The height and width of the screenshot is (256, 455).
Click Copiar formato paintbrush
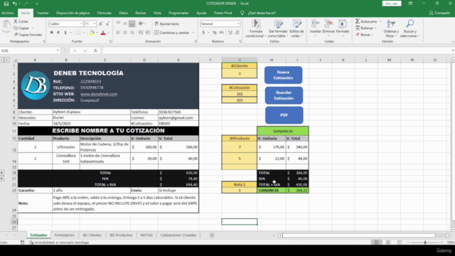16,35
